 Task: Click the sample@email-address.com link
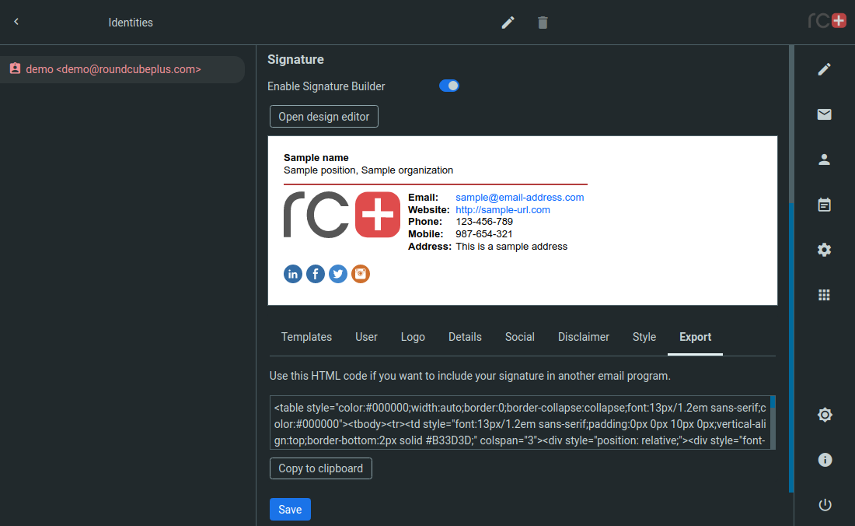coord(520,198)
